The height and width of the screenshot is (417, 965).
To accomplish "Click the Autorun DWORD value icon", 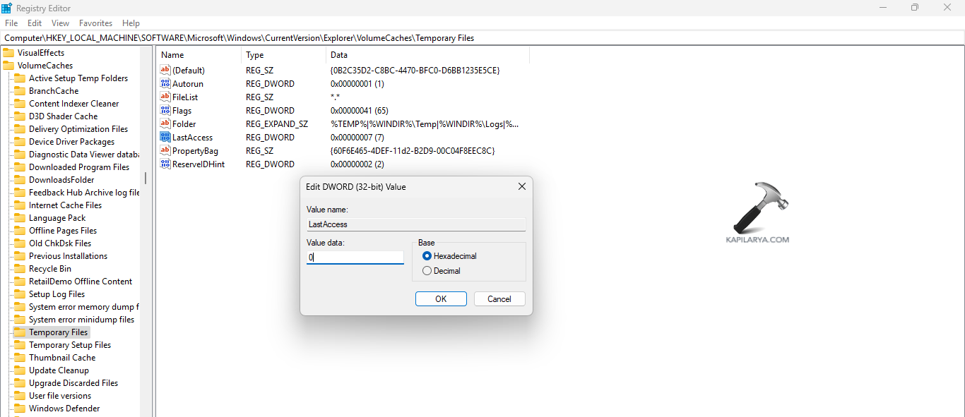I will click(x=165, y=83).
